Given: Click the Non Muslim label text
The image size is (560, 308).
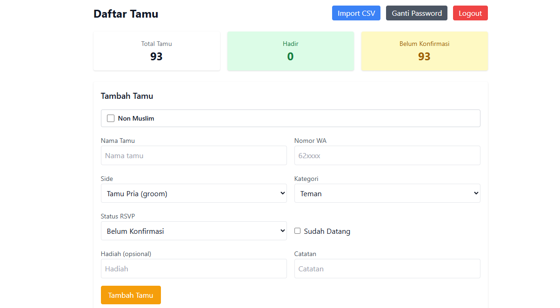Looking at the screenshot, I should click(136, 118).
